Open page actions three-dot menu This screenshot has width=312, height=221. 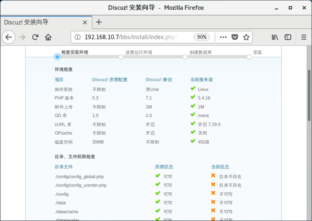[223, 37]
